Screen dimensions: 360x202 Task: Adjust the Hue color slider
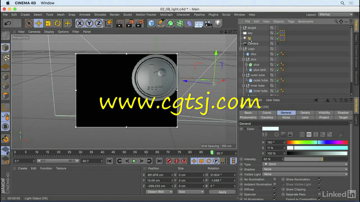click(x=317, y=142)
